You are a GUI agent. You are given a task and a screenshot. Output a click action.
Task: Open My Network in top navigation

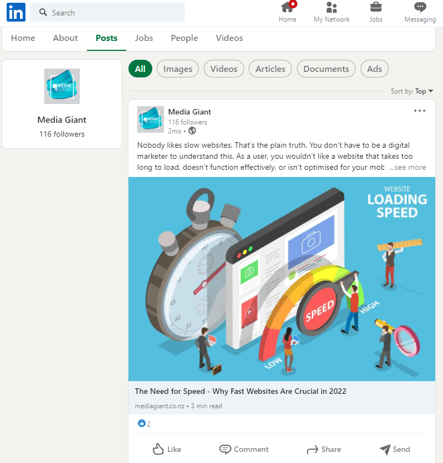coord(332,12)
